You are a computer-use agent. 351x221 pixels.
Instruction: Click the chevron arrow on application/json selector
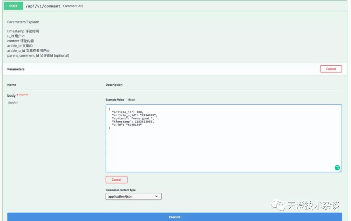pyautogui.click(x=156, y=196)
